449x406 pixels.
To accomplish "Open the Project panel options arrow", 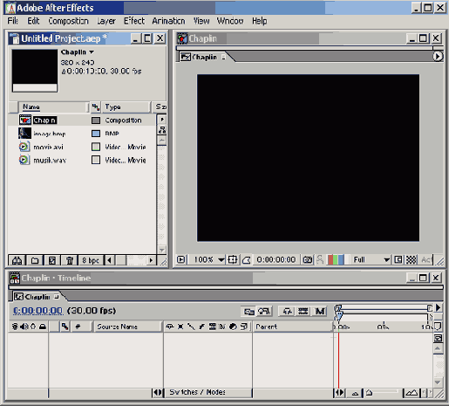I will (x=162, y=120).
